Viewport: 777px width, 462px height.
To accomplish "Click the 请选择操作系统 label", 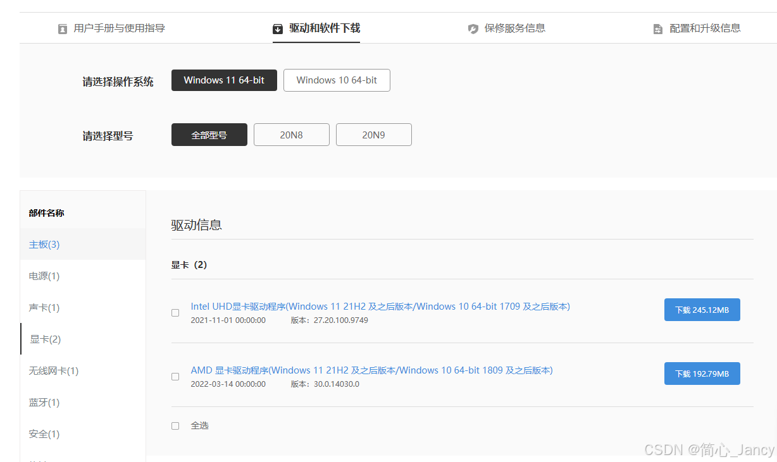I will click(118, 82).
